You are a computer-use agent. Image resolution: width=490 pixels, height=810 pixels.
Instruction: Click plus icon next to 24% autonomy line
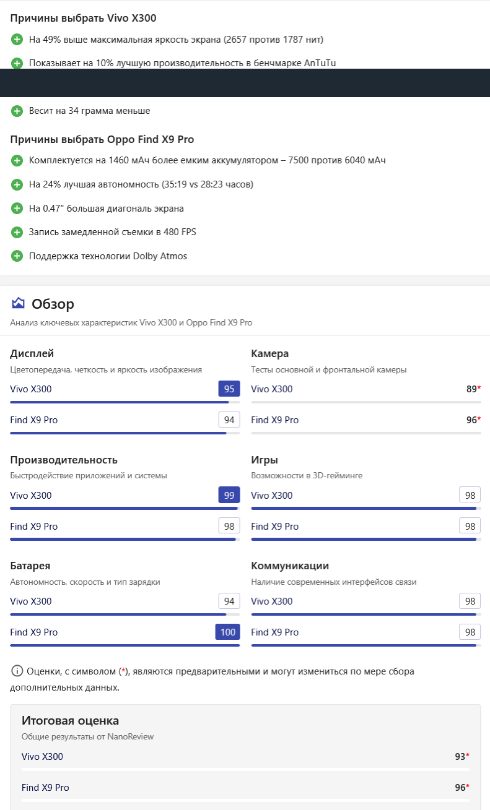click(x=17, y=184)
